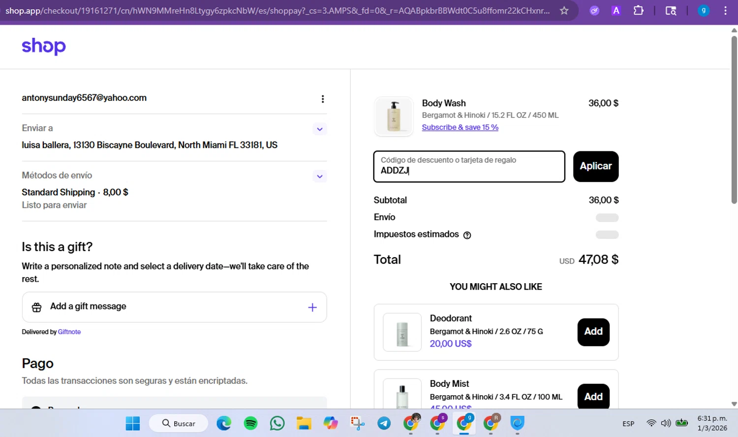Open the Windows Start menu
The height and width of the screenshot is (437, 738).
133,423
